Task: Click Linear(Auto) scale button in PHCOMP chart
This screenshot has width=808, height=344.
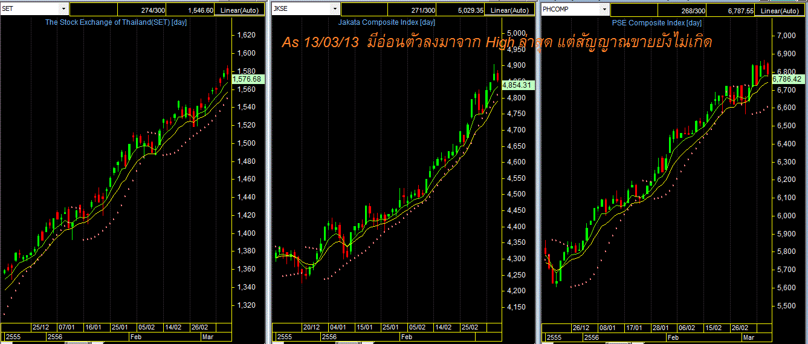Action: click(x=779, y=10)
